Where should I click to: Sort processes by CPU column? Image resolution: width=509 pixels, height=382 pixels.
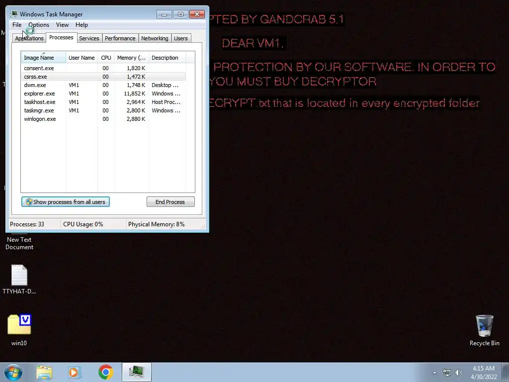(106, 58)
